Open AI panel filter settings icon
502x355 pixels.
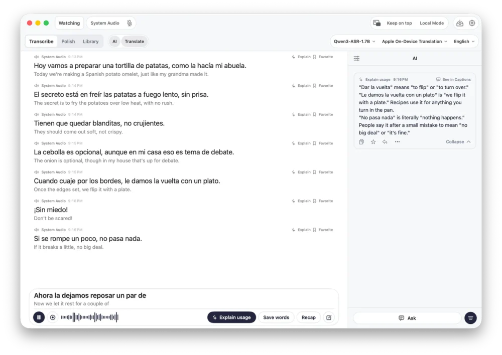(356, 58)
